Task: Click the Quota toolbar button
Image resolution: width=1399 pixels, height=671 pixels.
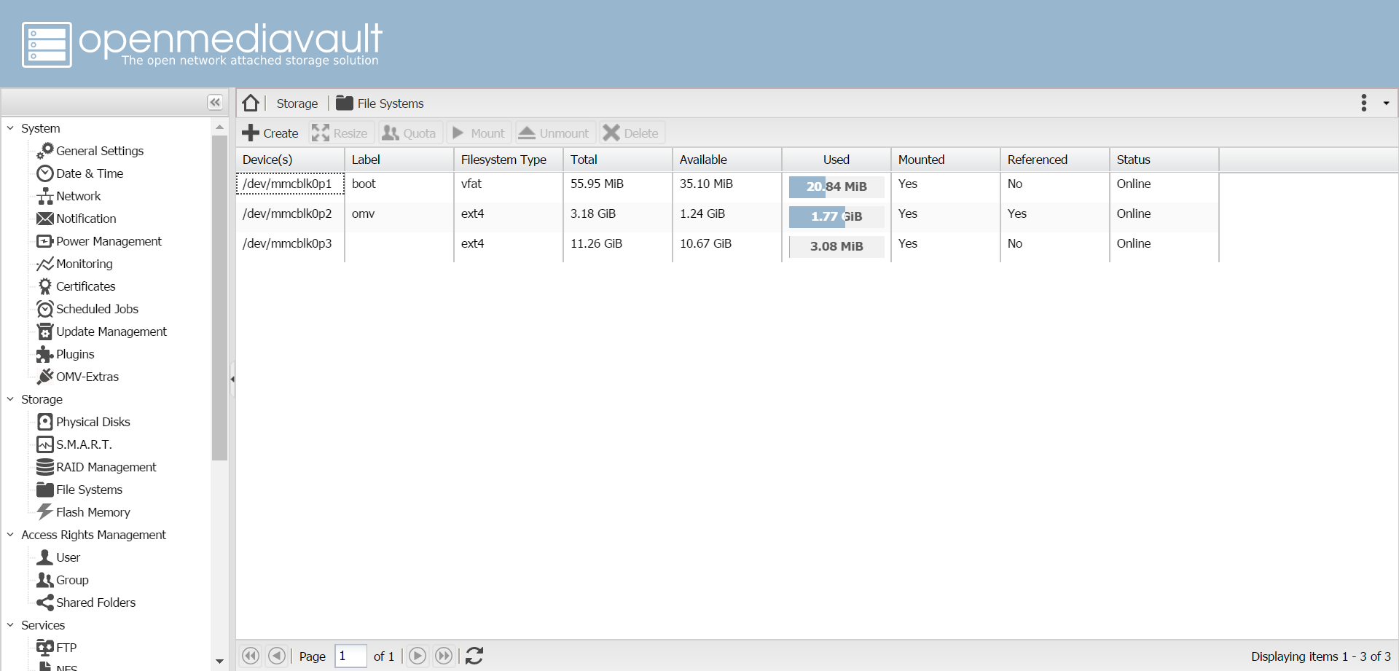Action: [409, 133]
